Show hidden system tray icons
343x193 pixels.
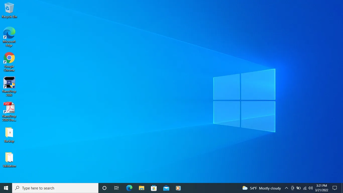(286, 188)
